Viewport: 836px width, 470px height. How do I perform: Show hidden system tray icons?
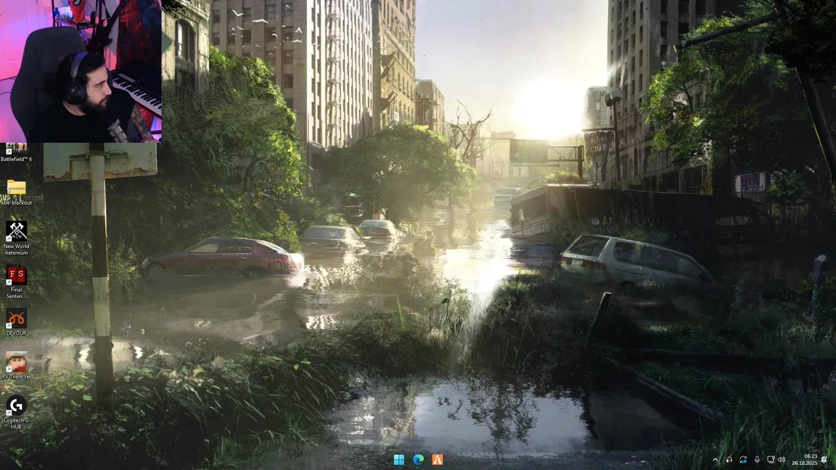[715, 460]
